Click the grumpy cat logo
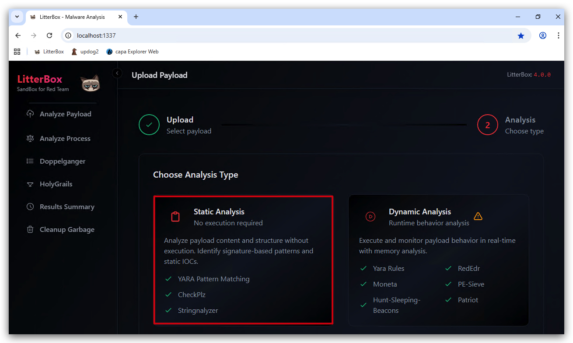The image size is (573, 343). (90, 83)
